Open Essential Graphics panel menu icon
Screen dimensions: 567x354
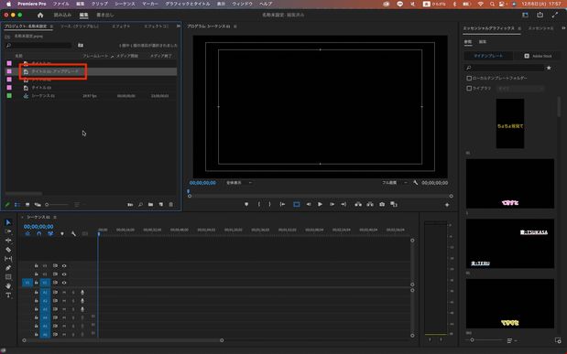(519, 28)
